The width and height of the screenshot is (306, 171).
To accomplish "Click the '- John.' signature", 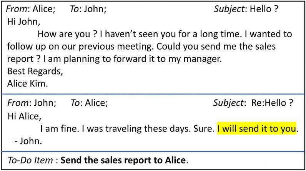I will point(28,141).
